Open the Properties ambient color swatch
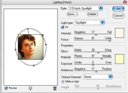Image resolution: width=128 pixels, height=93 pixels. 120,59
